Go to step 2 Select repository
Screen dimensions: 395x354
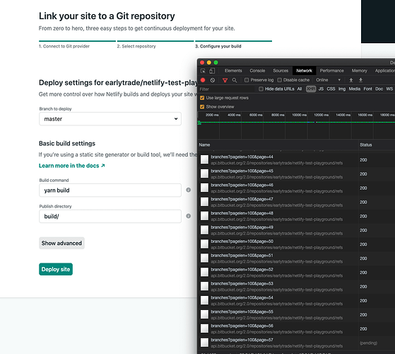[136, 46]
